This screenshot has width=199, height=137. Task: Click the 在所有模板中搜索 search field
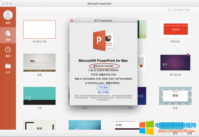click(x=181, y=10)
